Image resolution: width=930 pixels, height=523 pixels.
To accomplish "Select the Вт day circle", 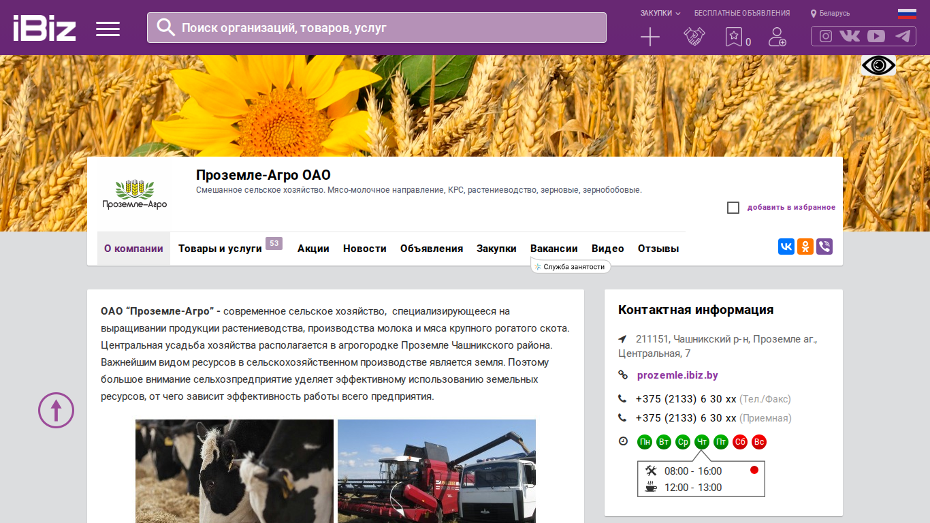I will 664,442.
